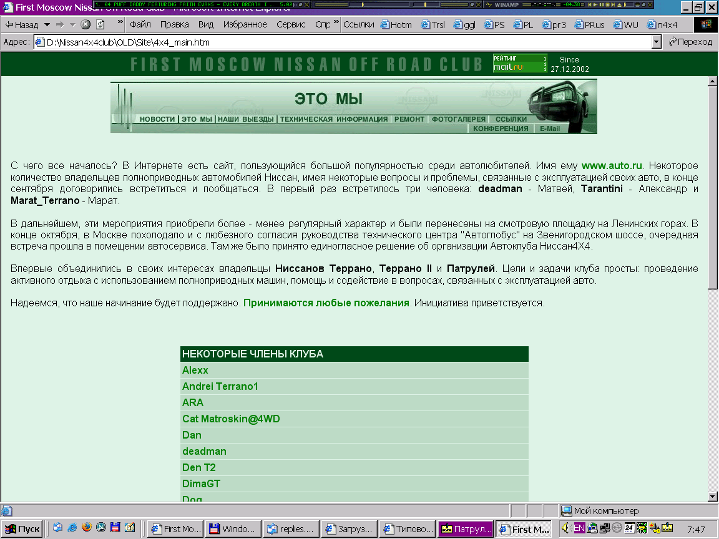Click the address bar input field
The image size is (719, 539).
pos(343,42)
